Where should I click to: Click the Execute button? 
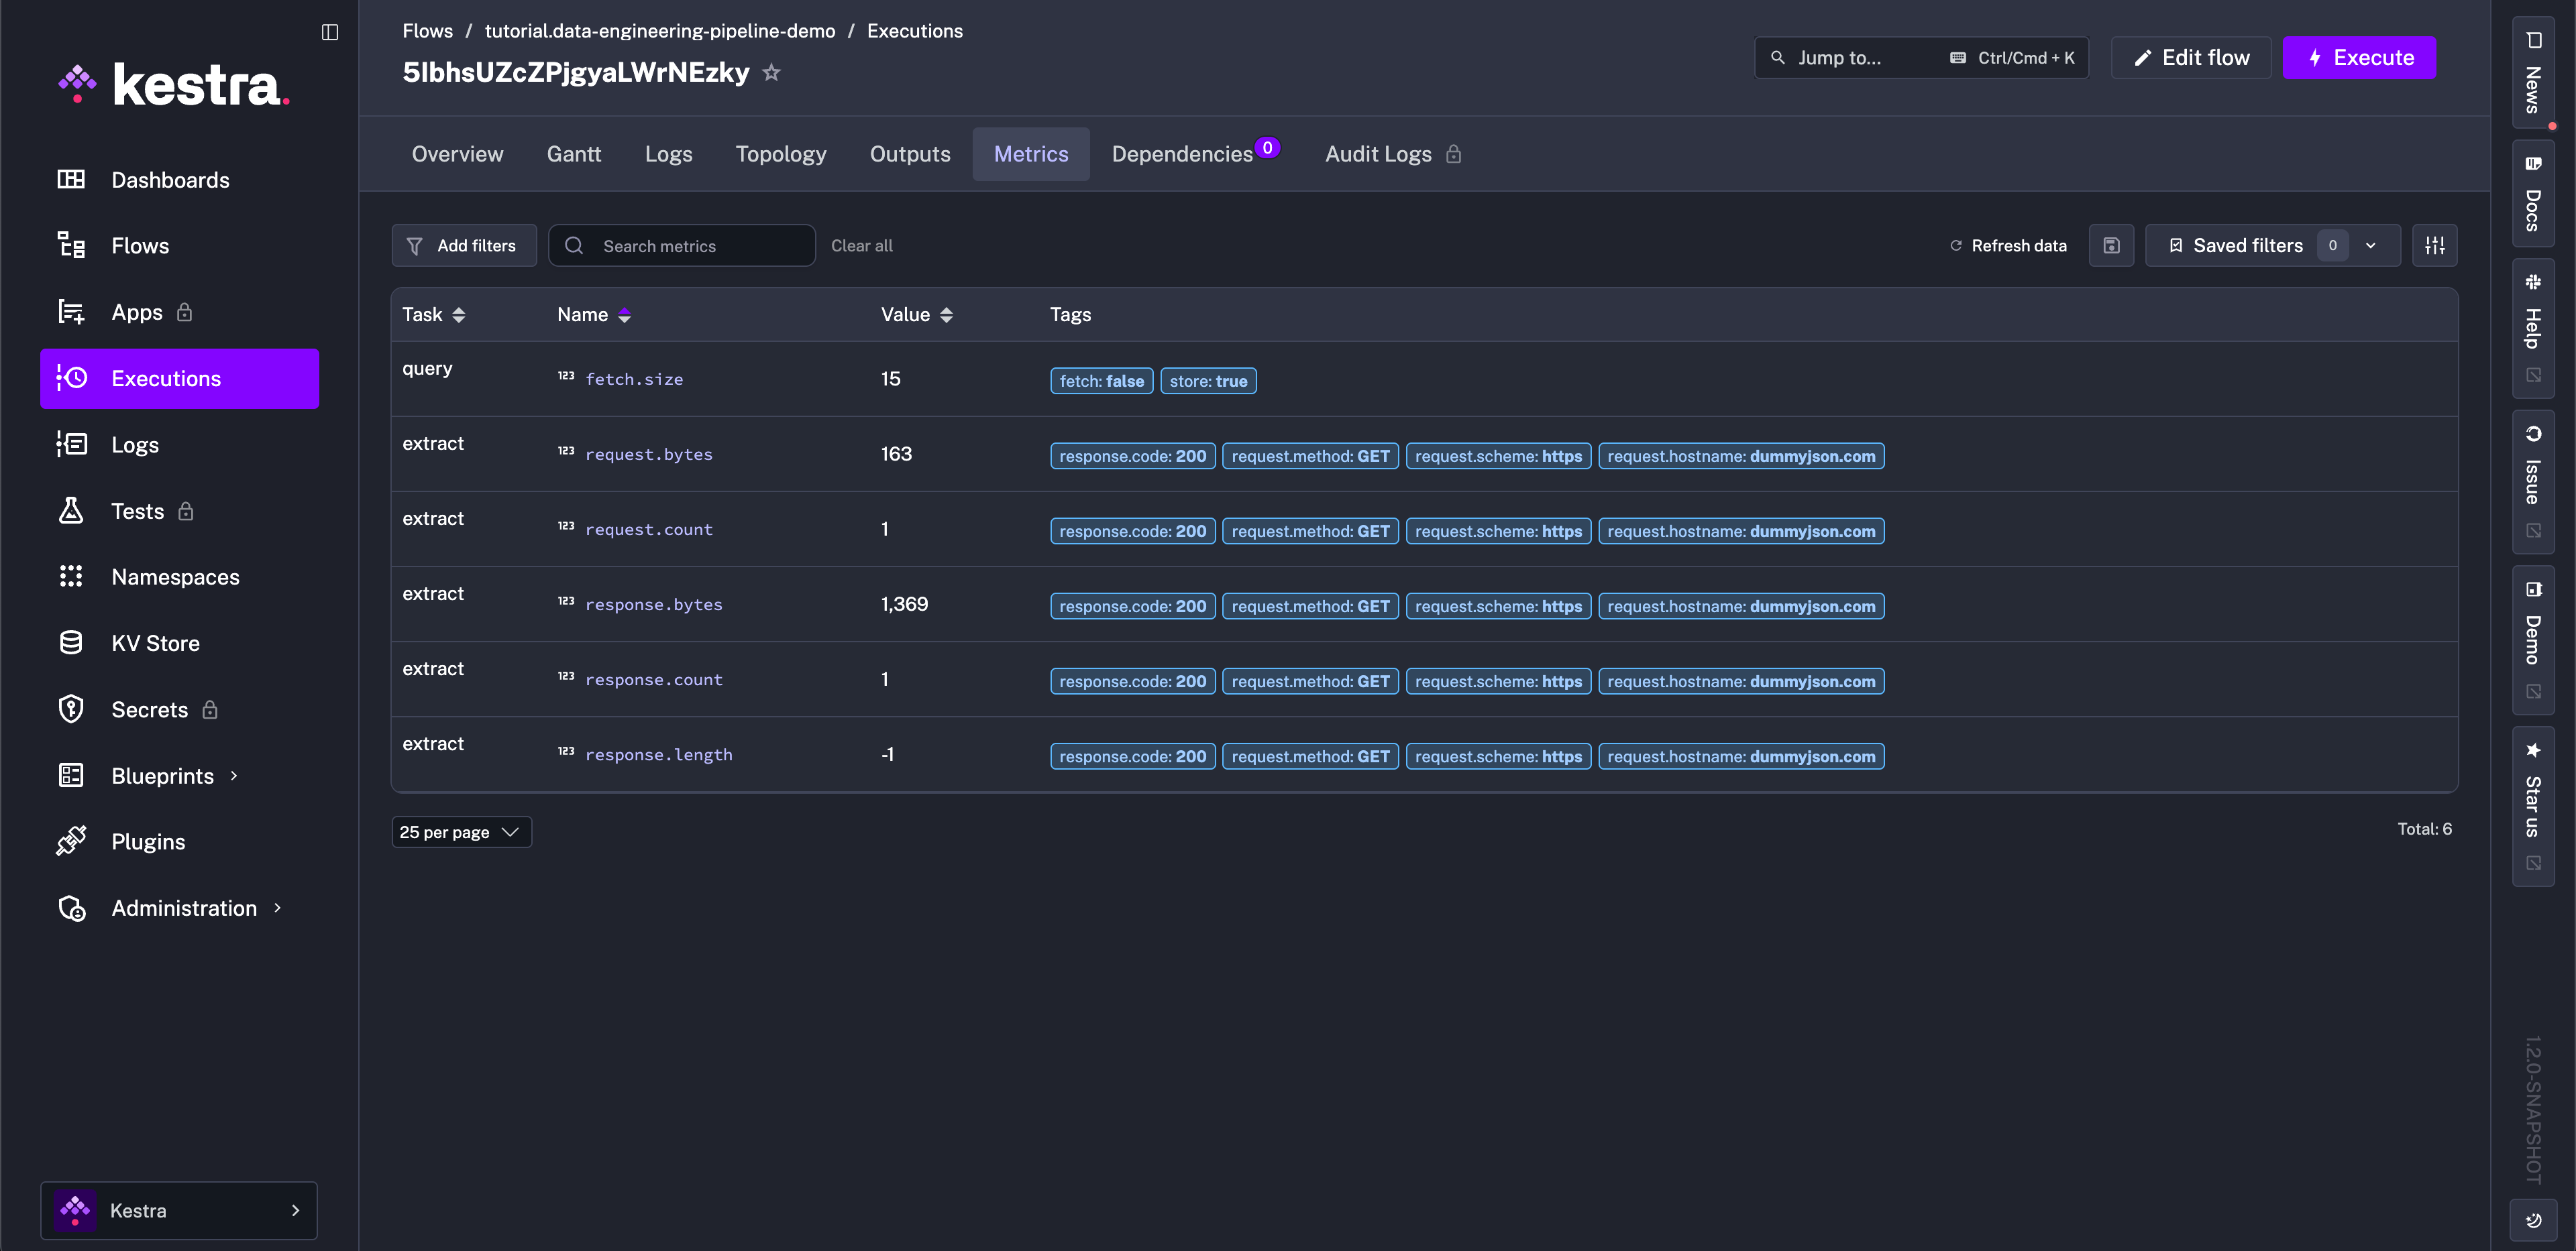pyautogui.click(x=2359, y=57)
